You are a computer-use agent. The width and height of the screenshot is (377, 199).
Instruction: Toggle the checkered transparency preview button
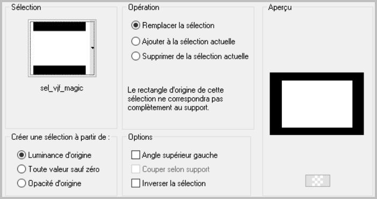(317, 181)
